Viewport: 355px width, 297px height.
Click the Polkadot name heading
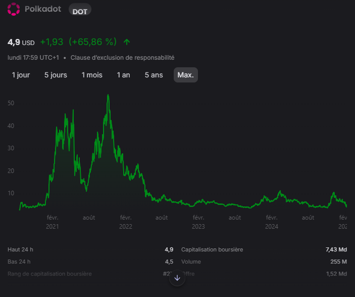tap(43, 9)
